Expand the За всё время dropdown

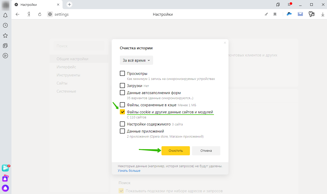[x=136, y=60]
